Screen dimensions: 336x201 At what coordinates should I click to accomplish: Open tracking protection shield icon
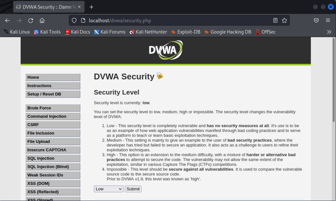pyautogui.click(x=74, y=20)
